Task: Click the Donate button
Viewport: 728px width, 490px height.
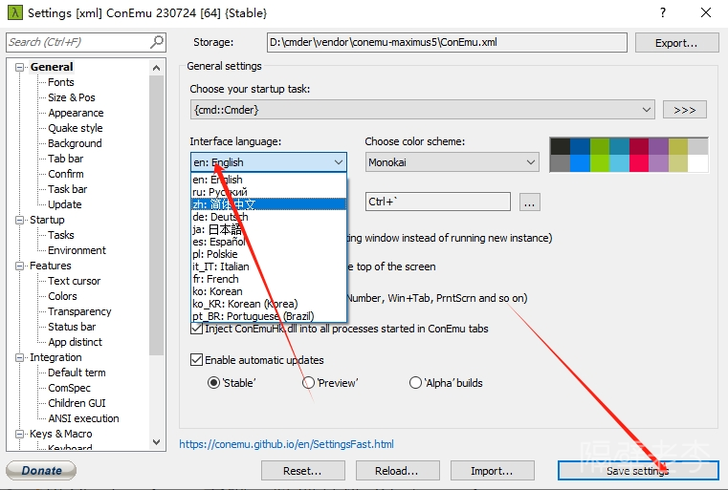Action: coord(41,471)
